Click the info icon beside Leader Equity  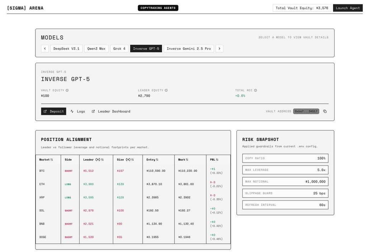pyautogui.click(x=166, y=90)
